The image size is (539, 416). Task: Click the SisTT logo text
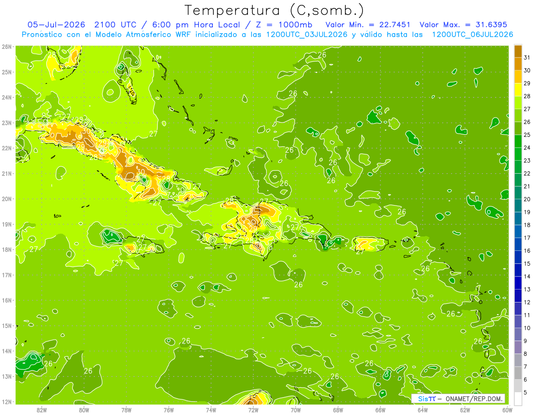(426, 398)
